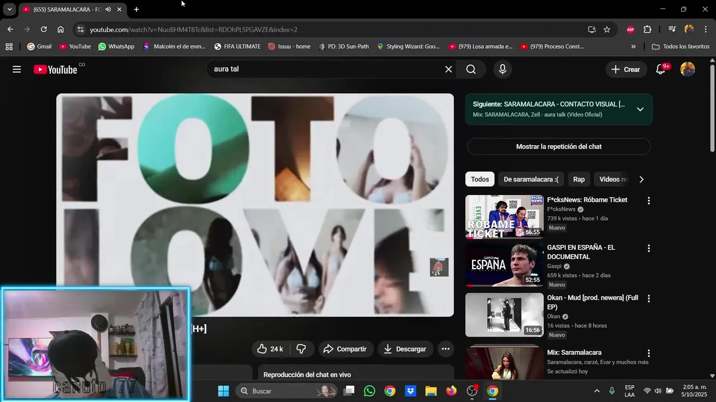This screenshot has width=716, height=402.
Task: Open Dropbox from the taskbar
Action: (x=410, y=391)
